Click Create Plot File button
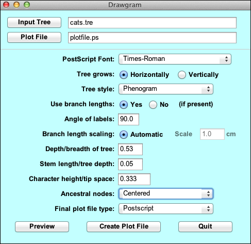Viewport: 251px width, 244px height. (x=124, y=226)
